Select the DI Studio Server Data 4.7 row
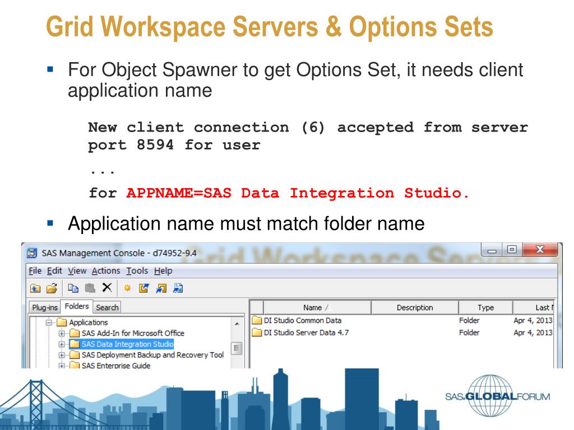The height and width of the screenshot is (430, 574). (x=402, y=333)
